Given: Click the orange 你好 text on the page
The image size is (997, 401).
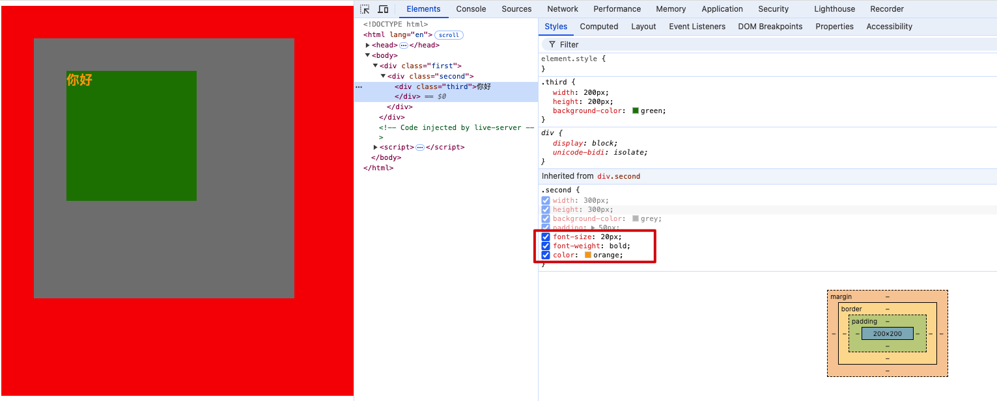Looking at the screenshot, I should tap(79, 80).
